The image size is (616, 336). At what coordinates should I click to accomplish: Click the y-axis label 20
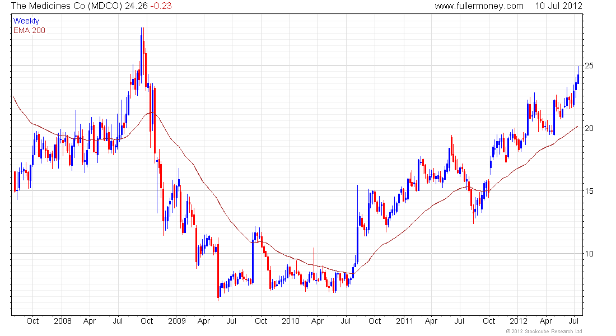(x=589, y=128)
